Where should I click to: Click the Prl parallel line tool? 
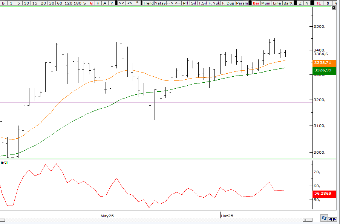[185, 3]
